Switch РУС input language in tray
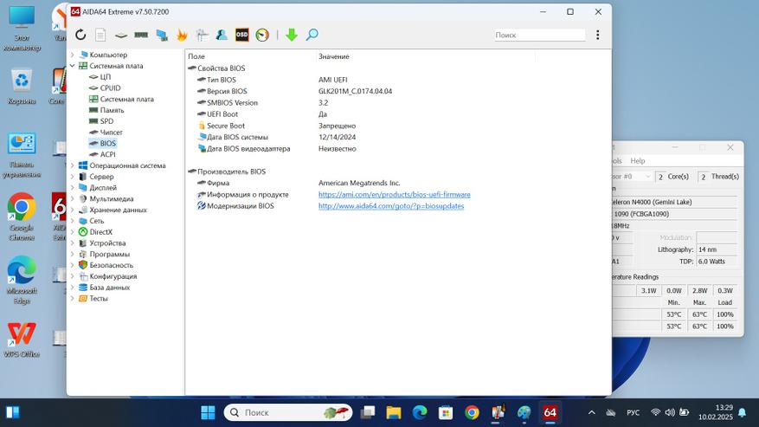 633,412
